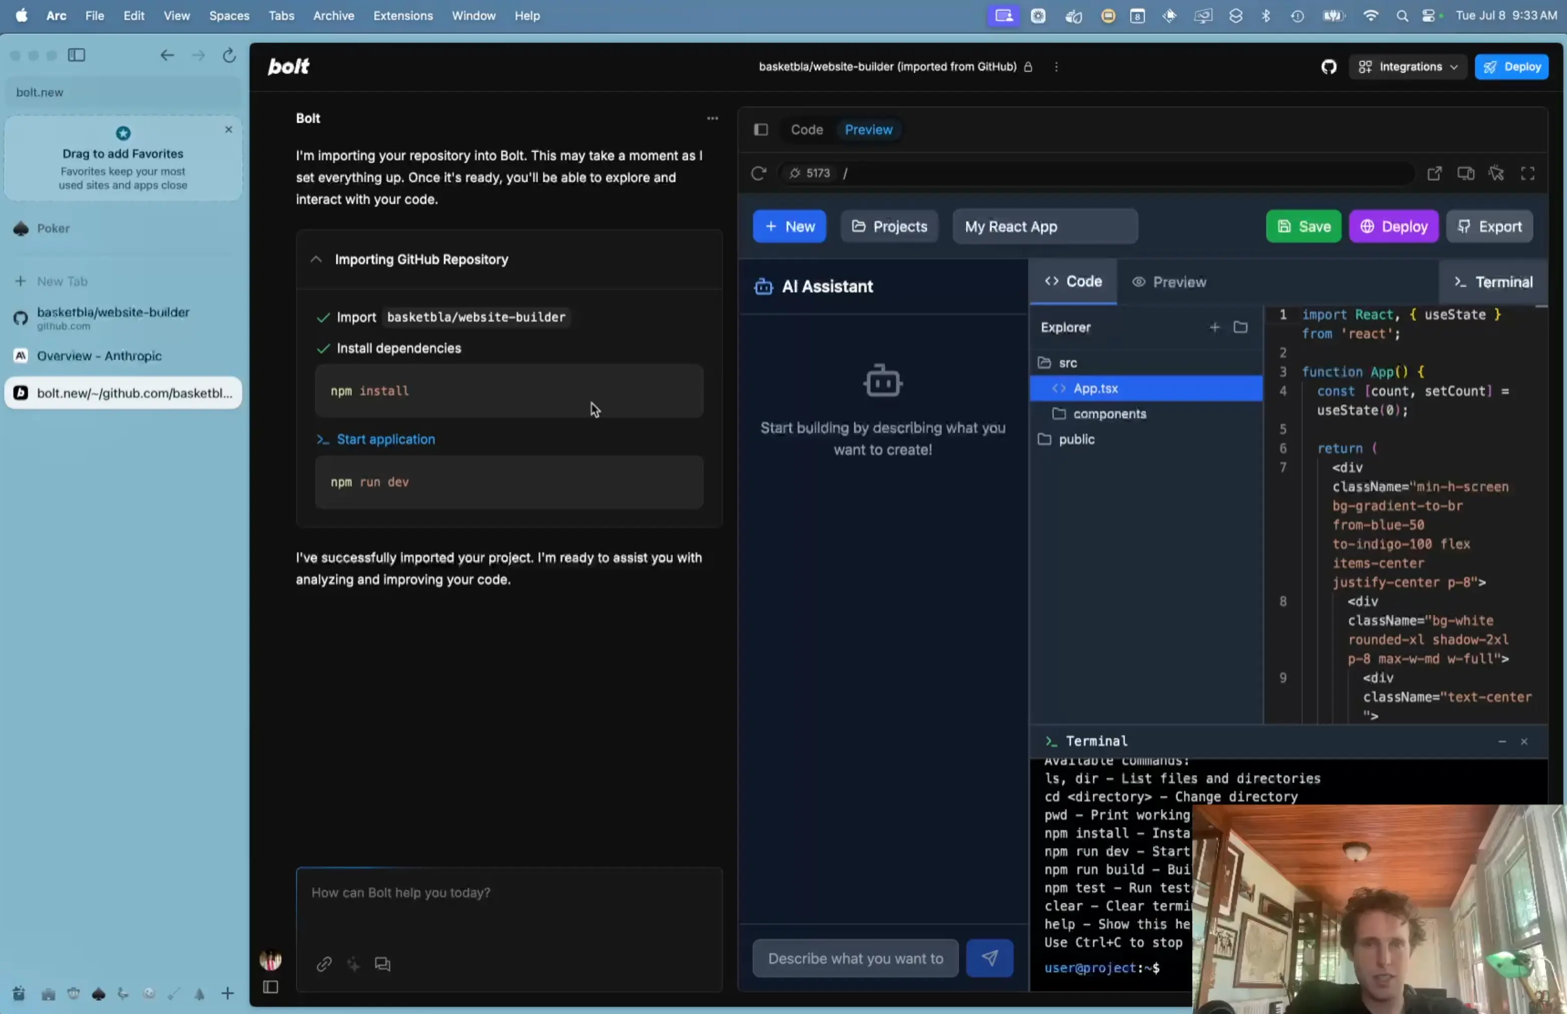Expand the Integrations dropdown
Image resolution: width=1567 pixels, height=1014 pixels.
pyautogui.click(x=1408, y=67)
